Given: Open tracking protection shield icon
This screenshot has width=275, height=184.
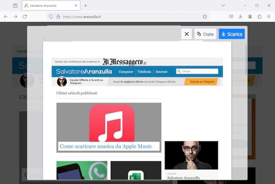Looking at the screenshot, I should click(51, 17).
